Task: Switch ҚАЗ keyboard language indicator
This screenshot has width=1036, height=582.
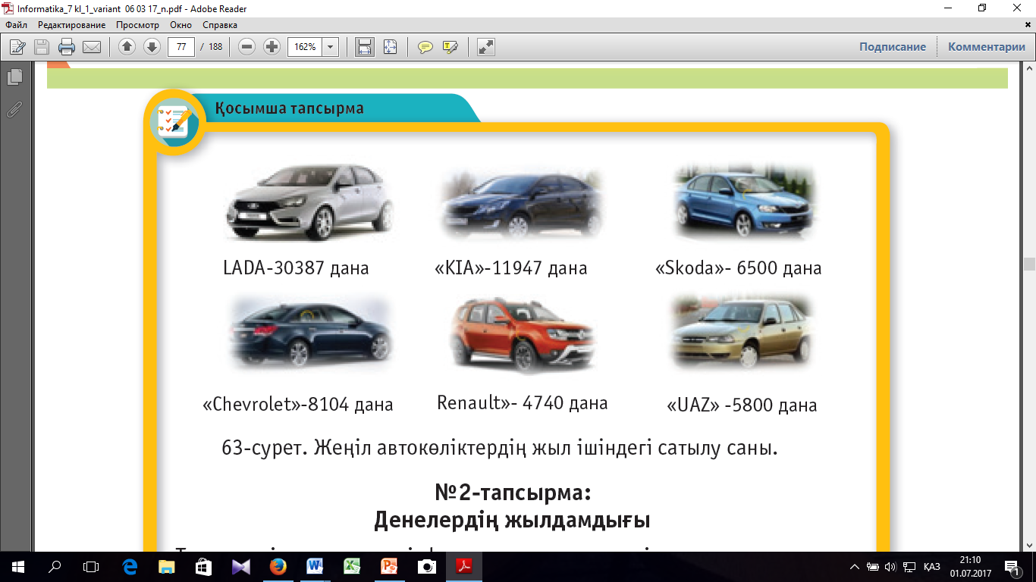Action: [x=933, y=566]
